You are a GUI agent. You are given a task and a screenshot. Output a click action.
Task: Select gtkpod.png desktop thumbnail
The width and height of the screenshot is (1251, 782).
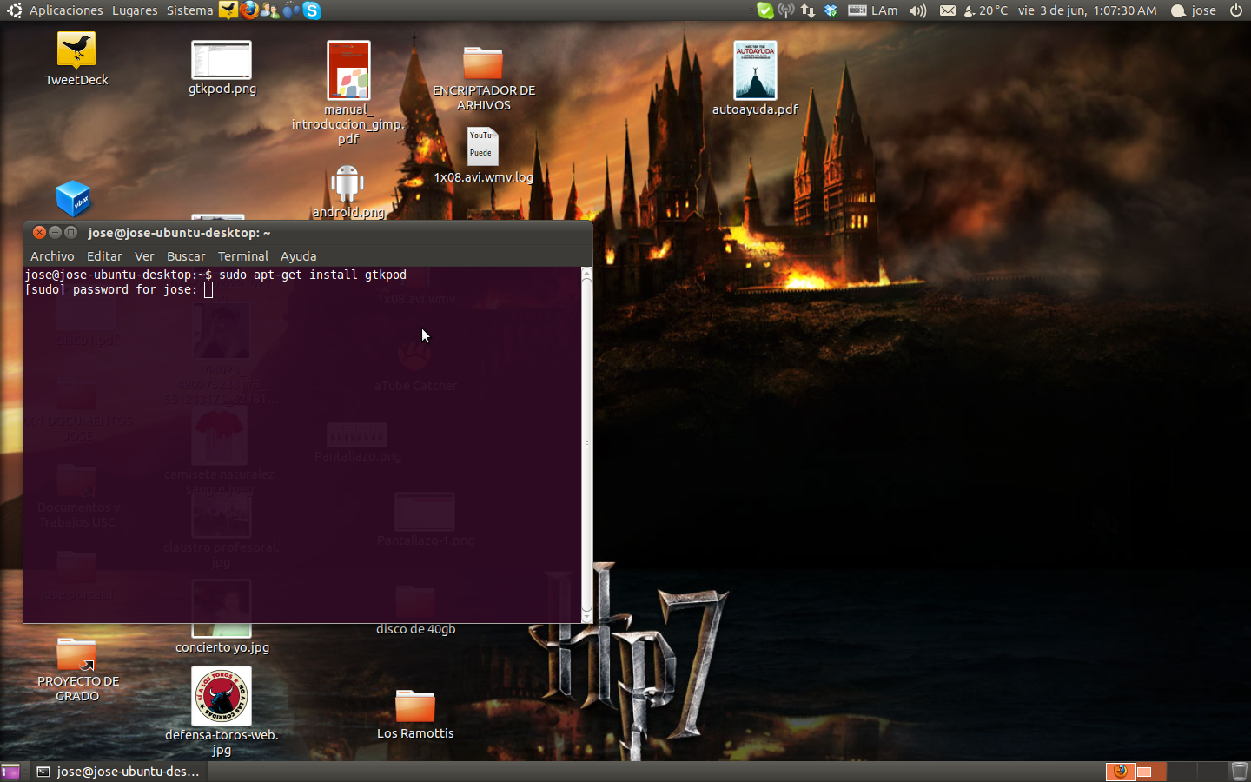pyautogui.click(x=222, y=60)
